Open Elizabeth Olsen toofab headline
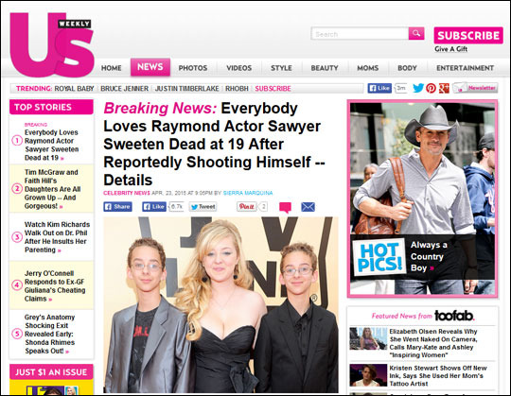Image resolution: width=511 pixels, height=396 pixels. pos(433,343)
